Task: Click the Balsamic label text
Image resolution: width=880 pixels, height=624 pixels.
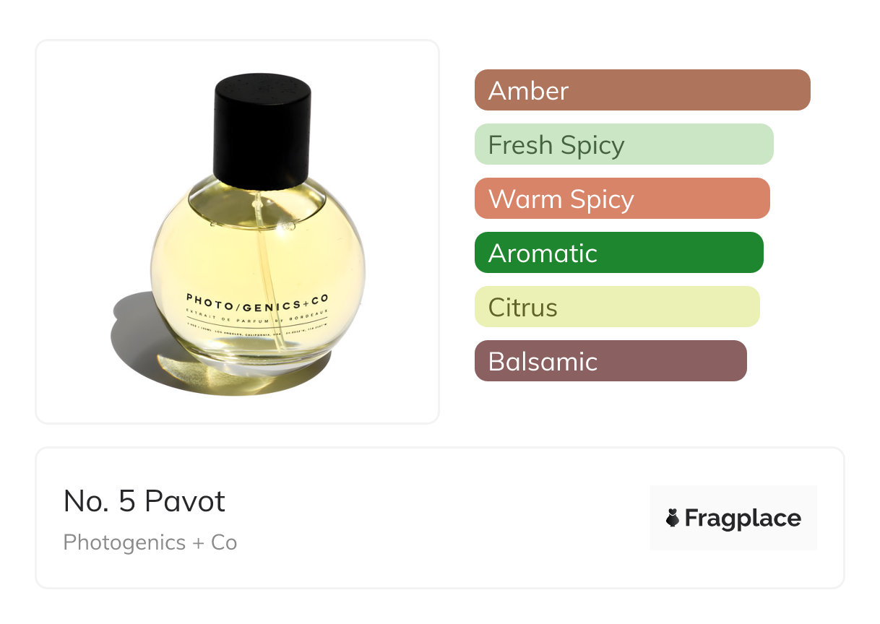Action: tap(543, 361)
